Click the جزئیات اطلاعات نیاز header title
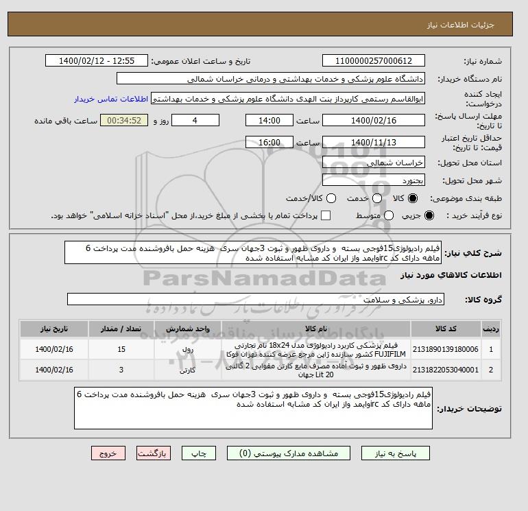 pyautogui.click(x=460, y=25)
